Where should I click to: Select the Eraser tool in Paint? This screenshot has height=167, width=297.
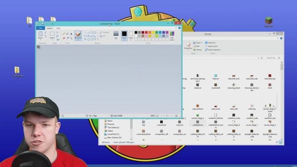pyautogui.click(x=64, y=38)
